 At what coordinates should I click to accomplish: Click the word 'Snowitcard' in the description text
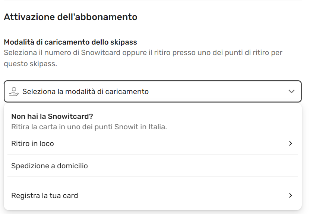coord(101,52)
